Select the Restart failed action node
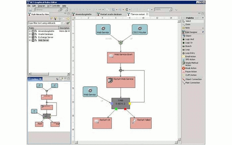 click(x=141, y=123)
